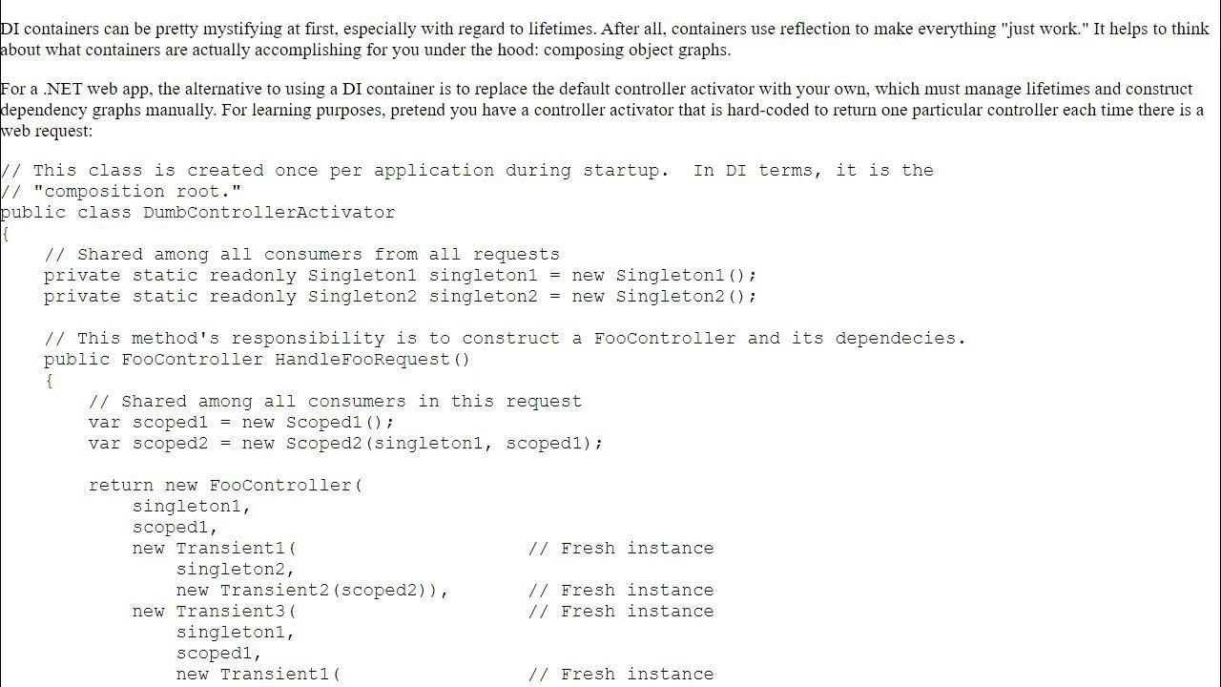This screenshot has width=1221, height=687.
Task: Click the first "new Transient1(" code line
Action: [x=215, y=548]
